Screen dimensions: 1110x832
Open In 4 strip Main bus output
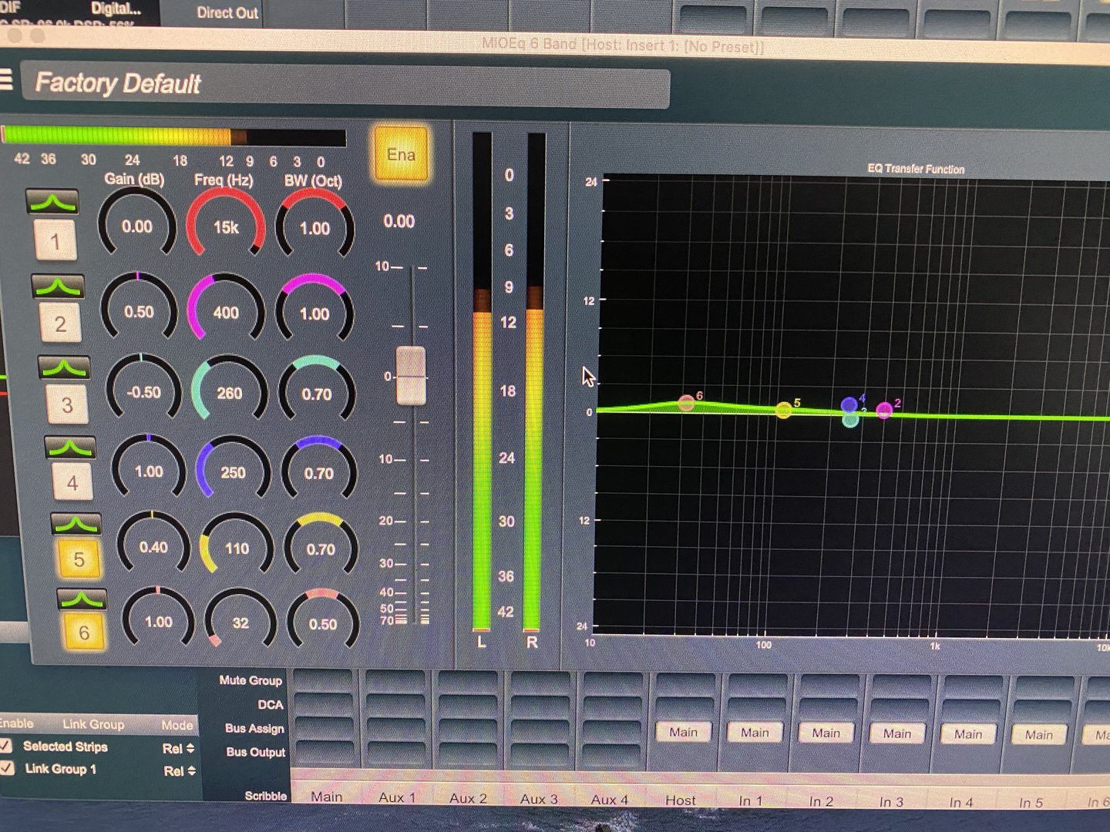[x=968, y=735]
